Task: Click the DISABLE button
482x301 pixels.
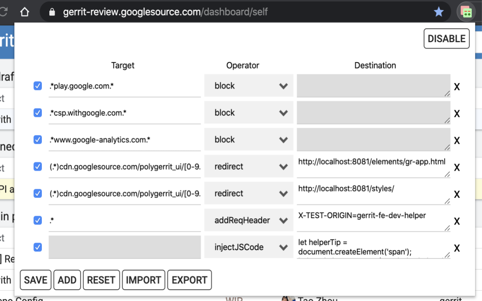Action: pos(447,39)
